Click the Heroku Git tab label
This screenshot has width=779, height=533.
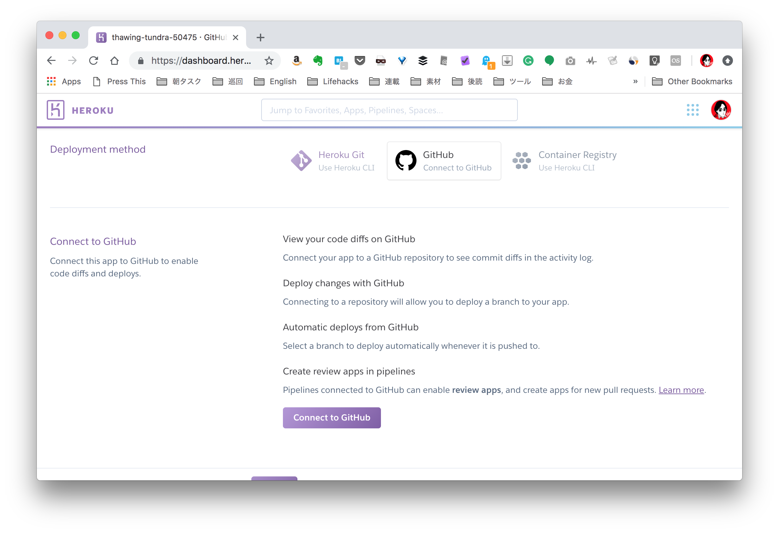340,155
